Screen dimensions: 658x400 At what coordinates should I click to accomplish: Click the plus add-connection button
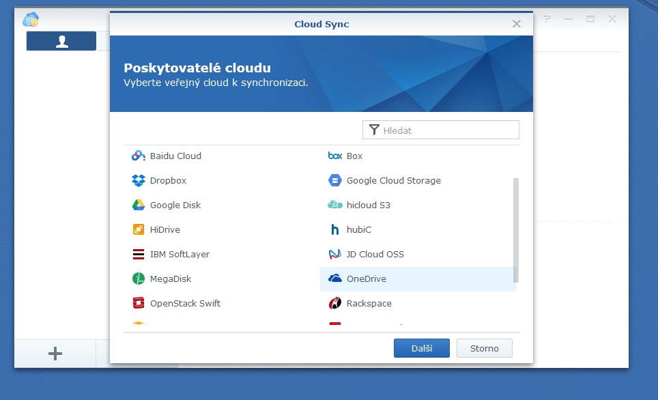click(x=55, y=353)
